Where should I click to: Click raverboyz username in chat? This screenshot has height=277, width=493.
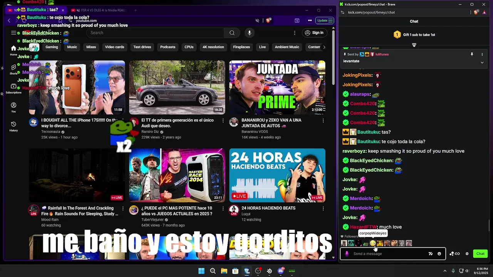tap(354, 151)
